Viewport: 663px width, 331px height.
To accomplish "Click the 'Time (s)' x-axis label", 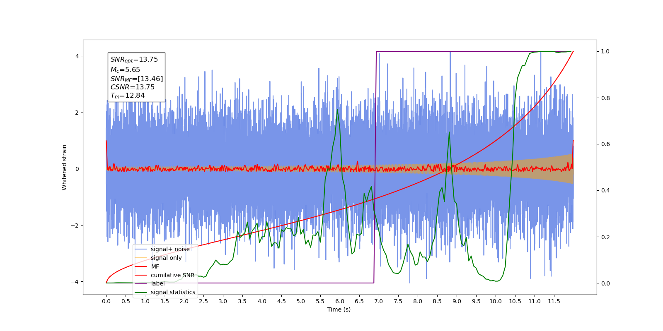I will pyautogui.click(x=339, y=309).
